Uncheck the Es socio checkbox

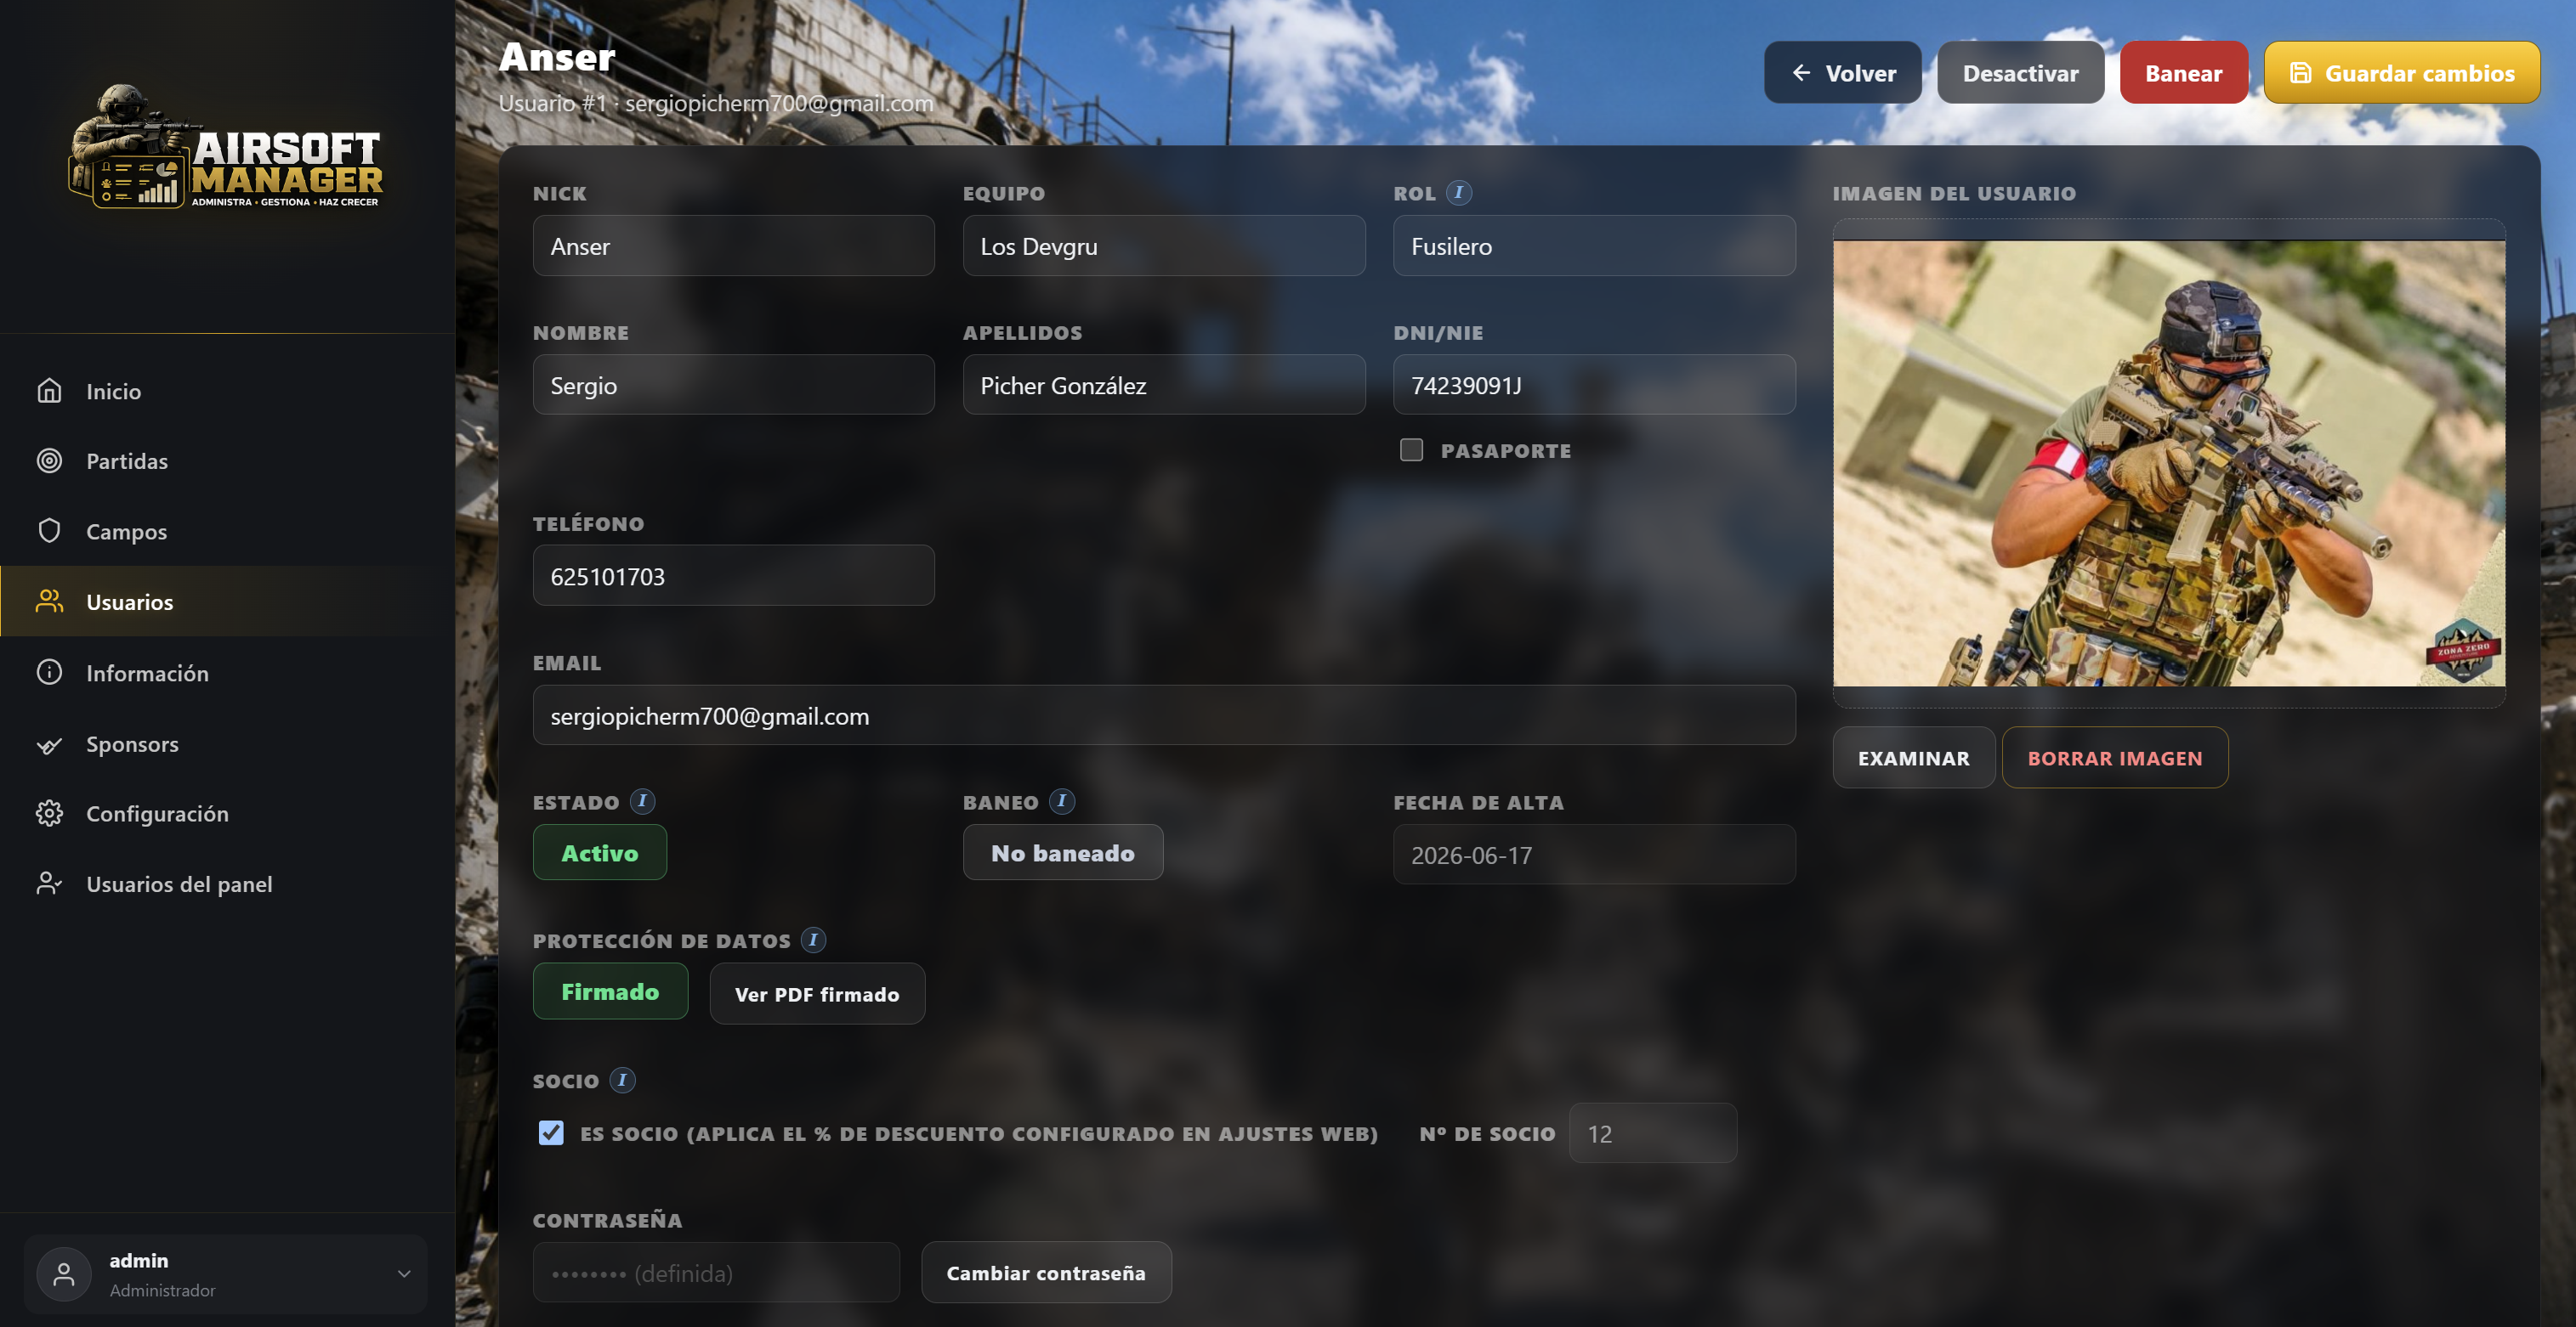tap(551, 1132)
